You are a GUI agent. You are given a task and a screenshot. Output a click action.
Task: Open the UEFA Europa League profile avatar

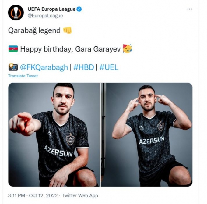coord(16,13)
